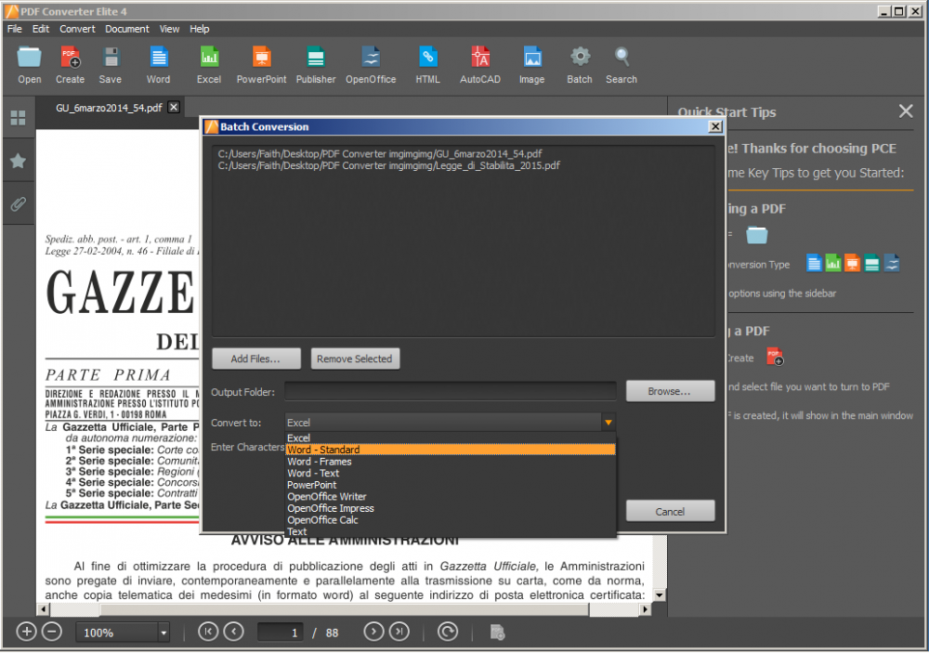The image size is (929, 653).
Task: Expand the Convert to dropdown arrow
Action: [608, 423]
